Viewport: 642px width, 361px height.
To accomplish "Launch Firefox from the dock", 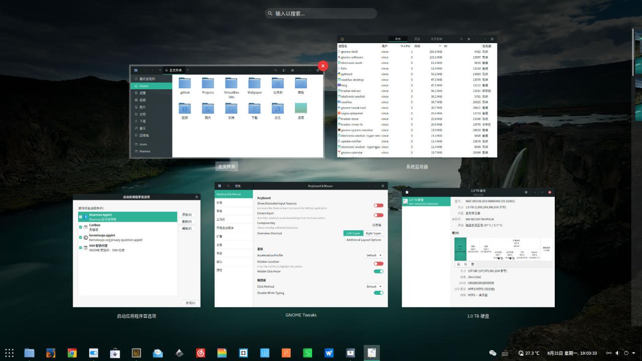I will coord(51,353).
